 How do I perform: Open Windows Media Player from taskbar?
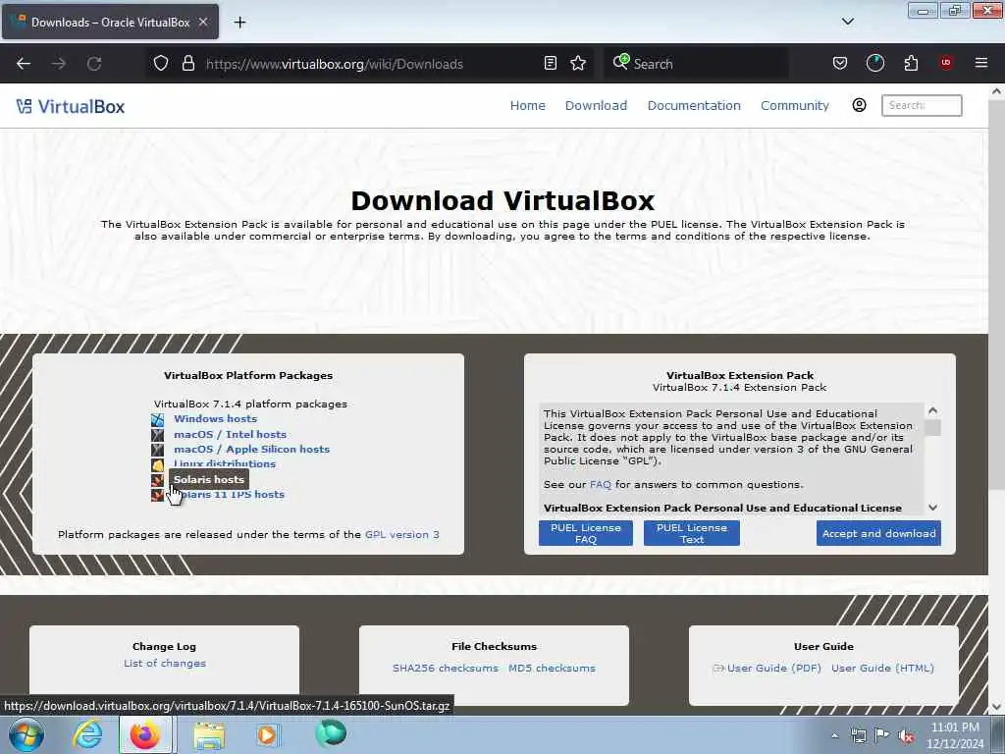pos(267,734)
